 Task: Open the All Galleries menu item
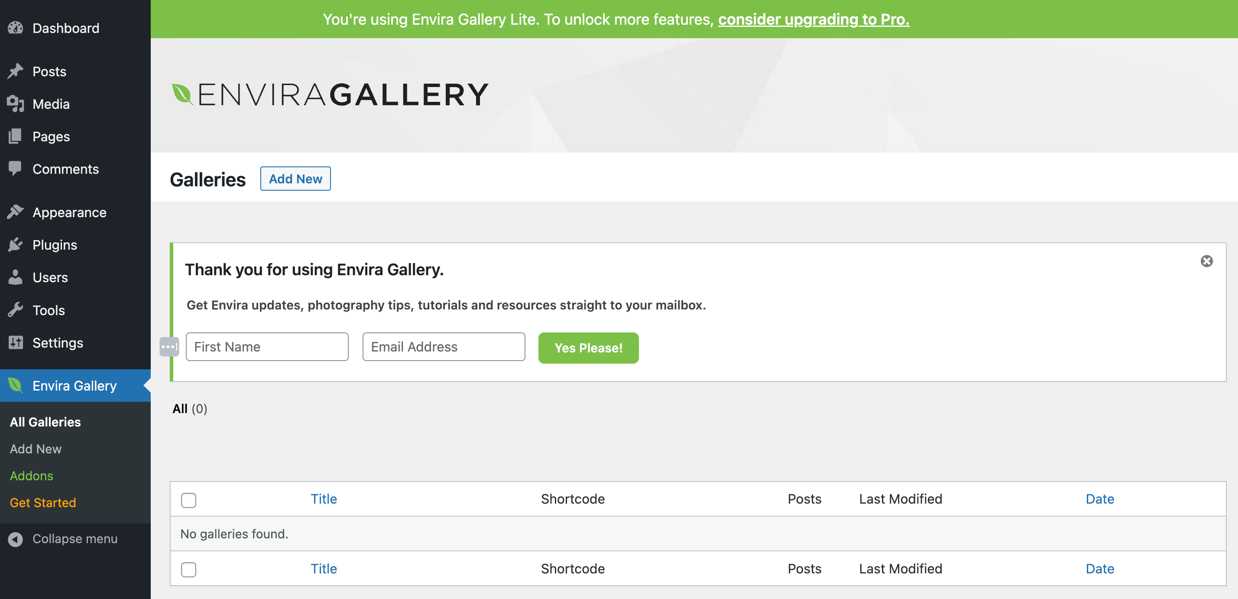(x=45, y=422)
